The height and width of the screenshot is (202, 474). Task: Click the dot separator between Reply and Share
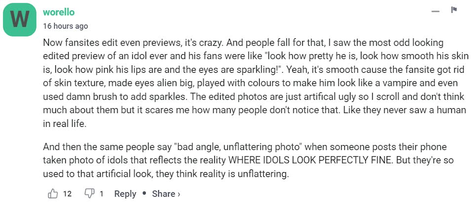(x=144, y=194)
